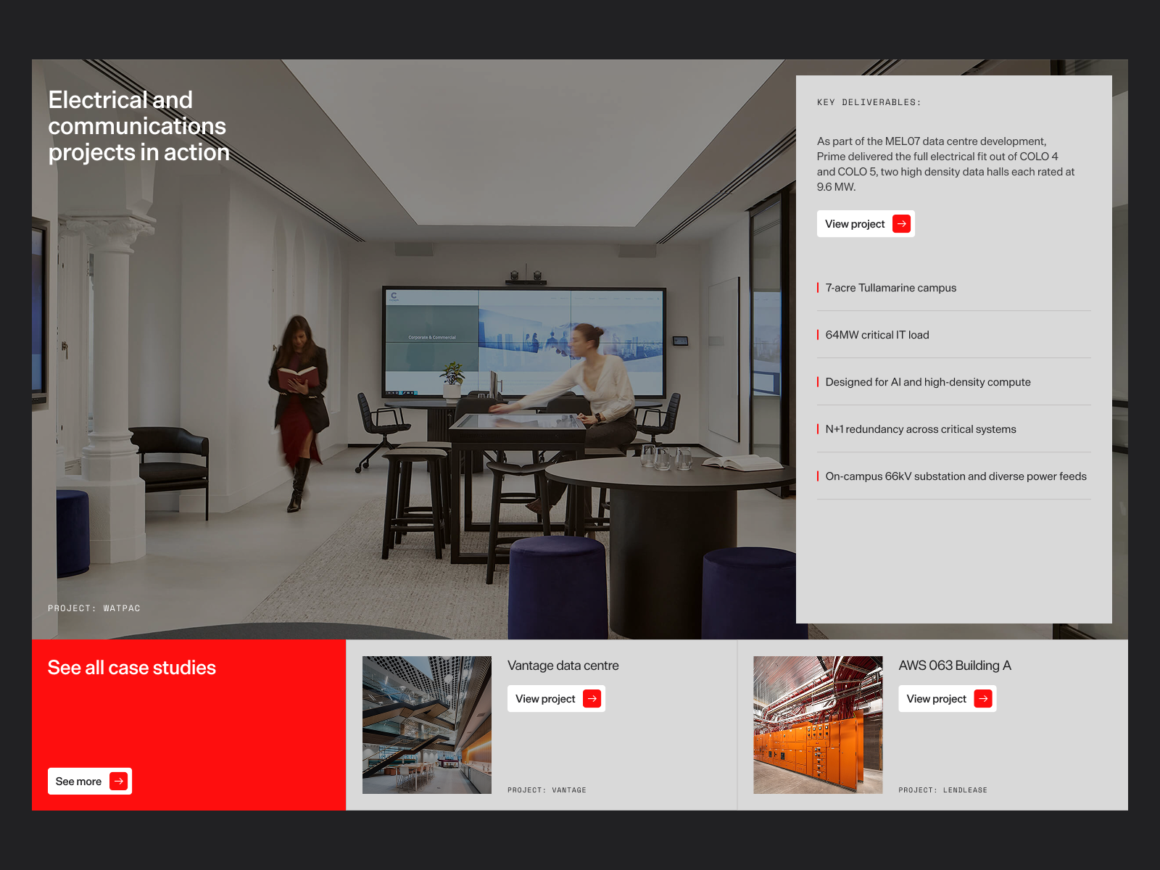Click the PROJECT: WATPAC caption label

tap(94, 608)
